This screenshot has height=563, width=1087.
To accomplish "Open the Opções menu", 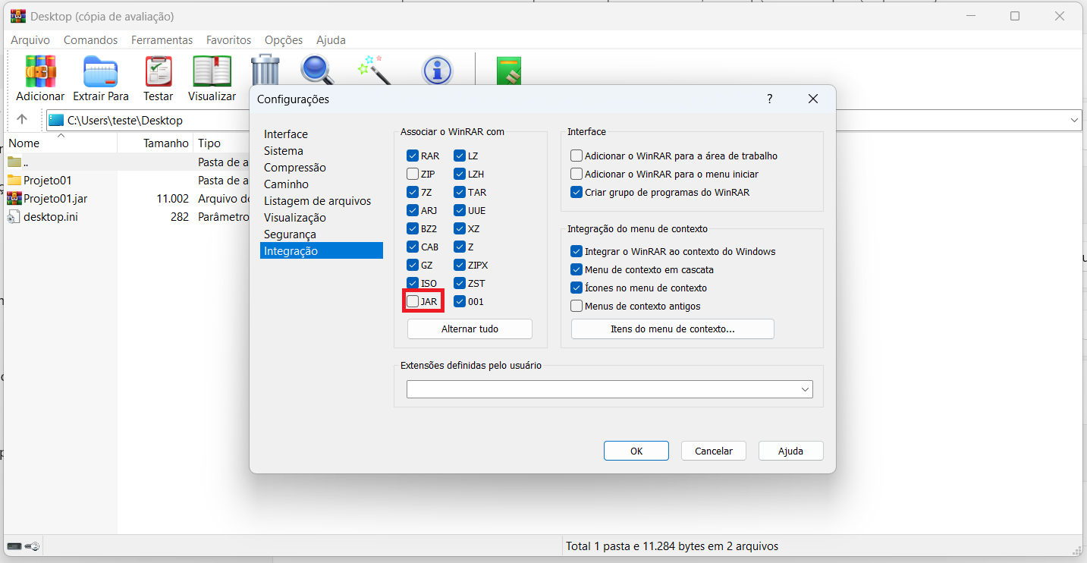I will tap(284, 40).
